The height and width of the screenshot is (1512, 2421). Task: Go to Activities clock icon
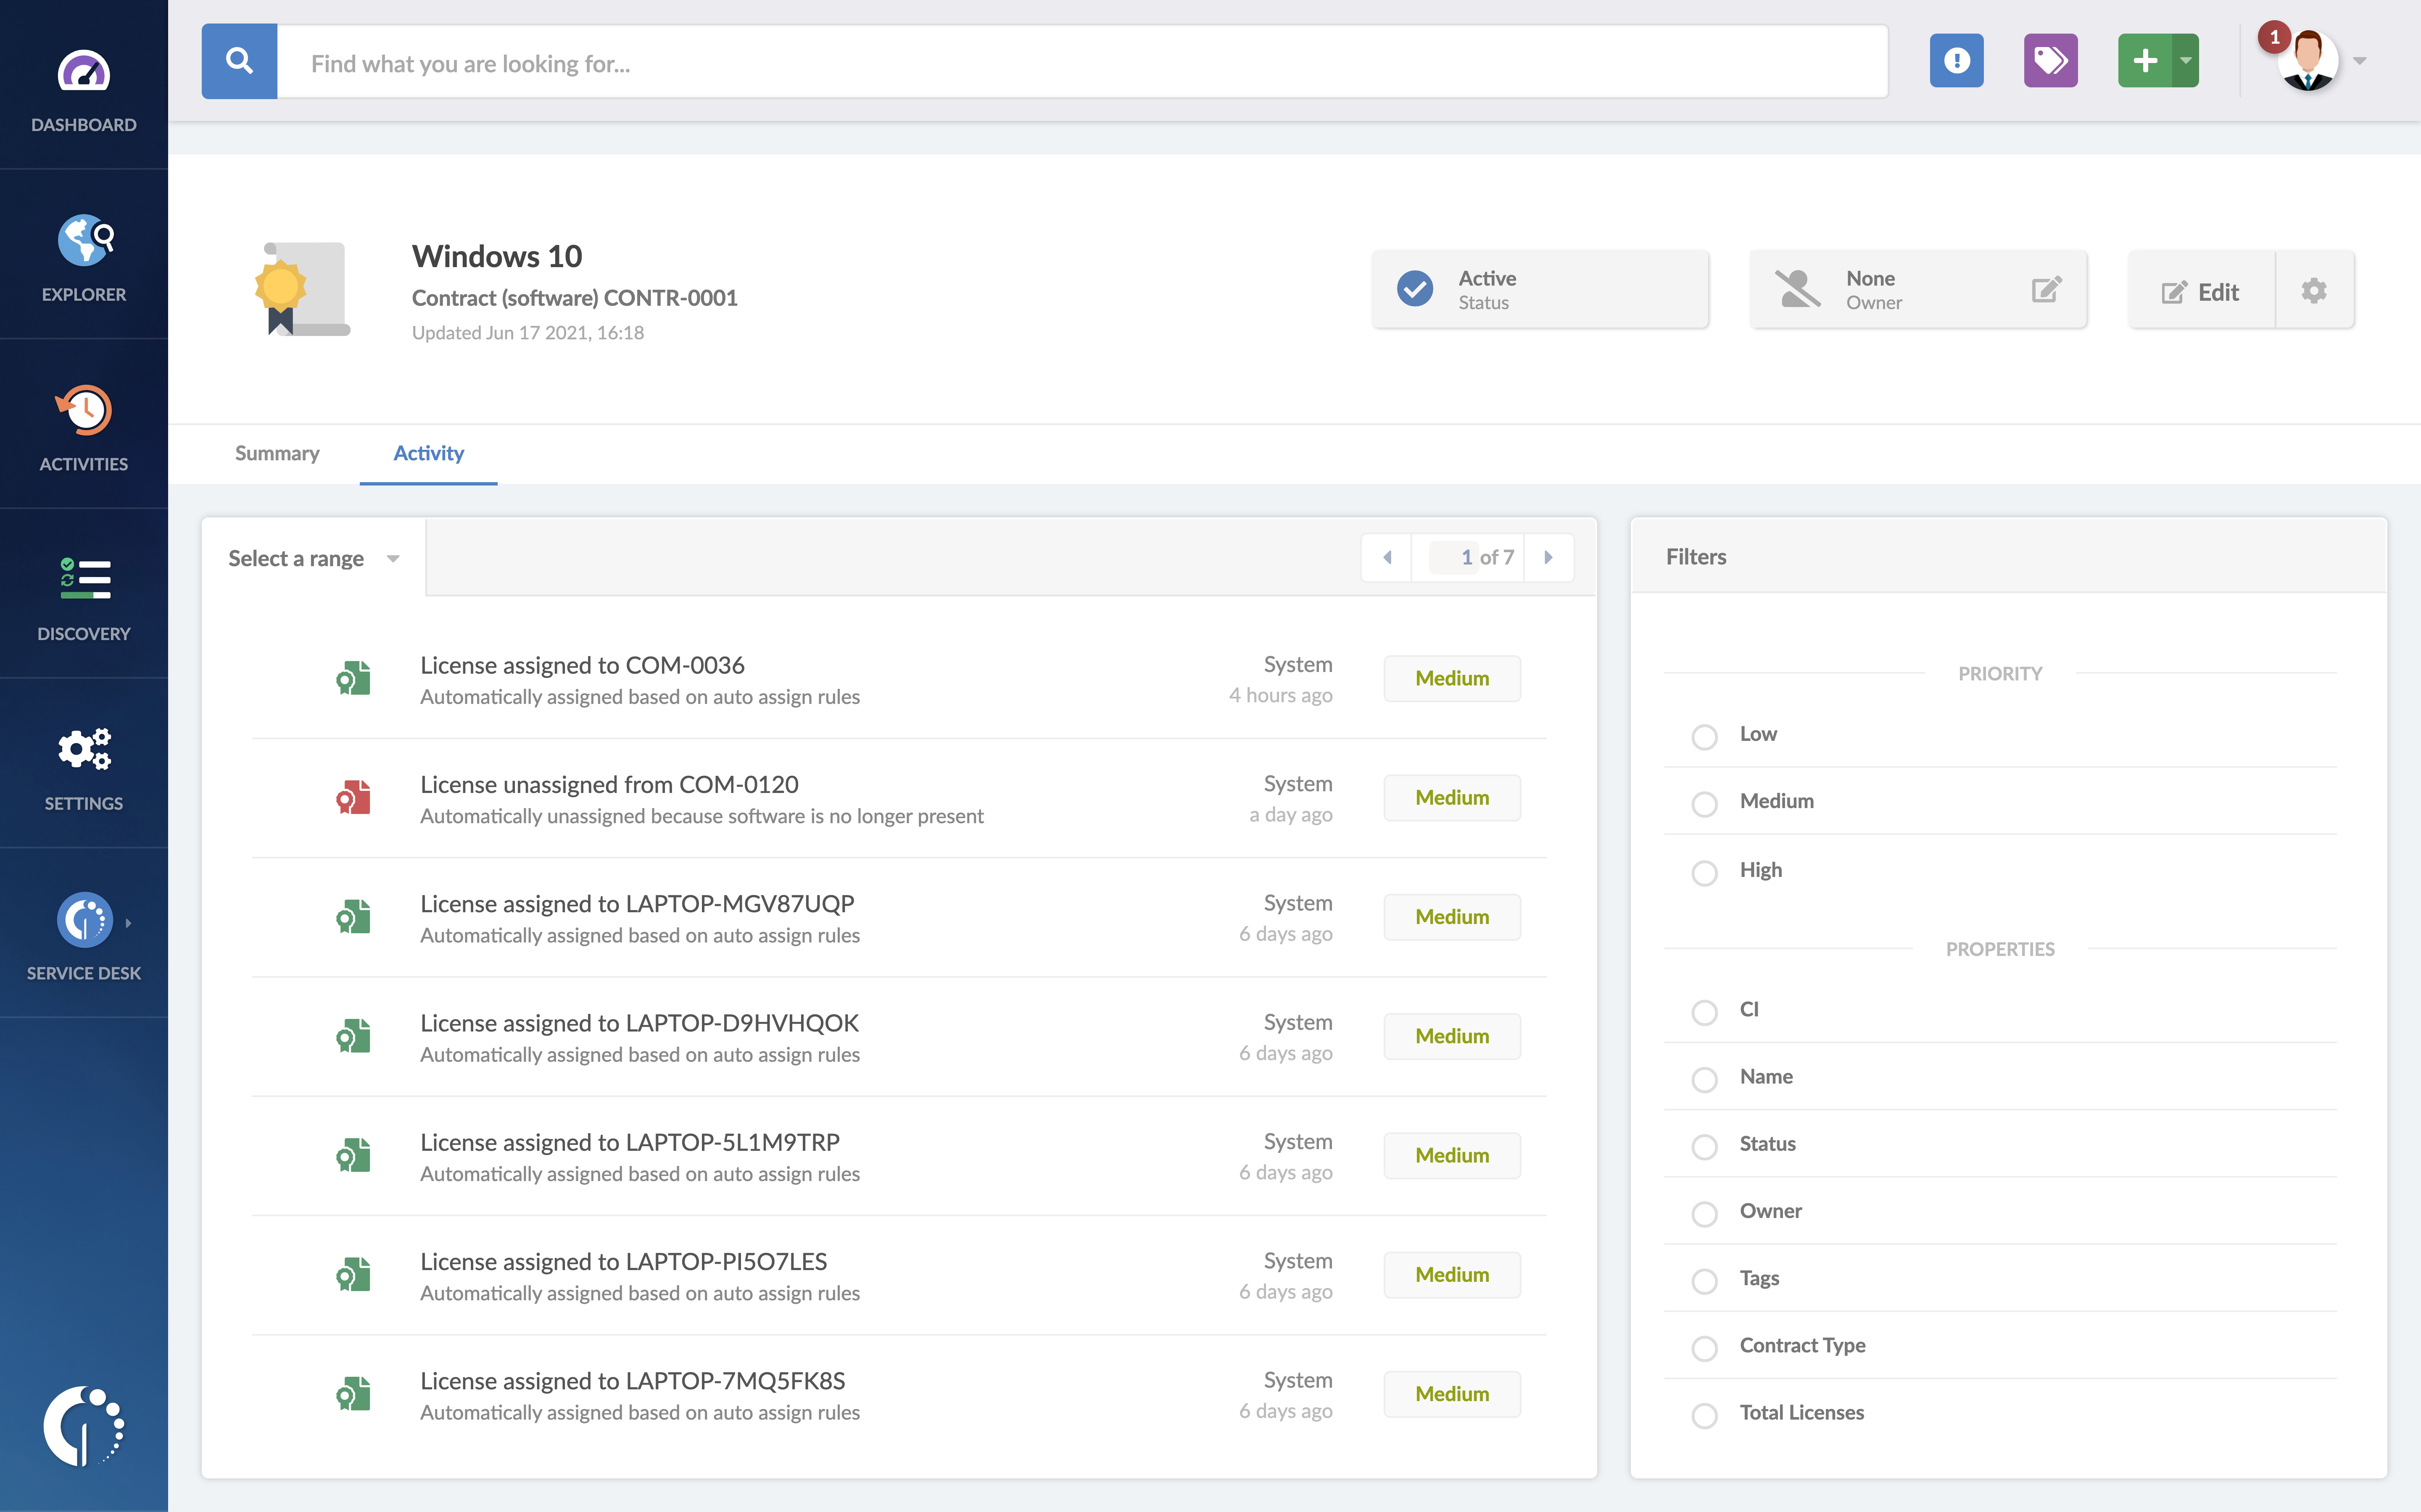[x=84, y=410]
